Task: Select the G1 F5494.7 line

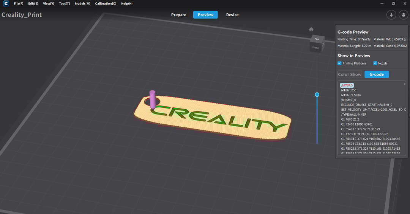Action: [371, 139]
